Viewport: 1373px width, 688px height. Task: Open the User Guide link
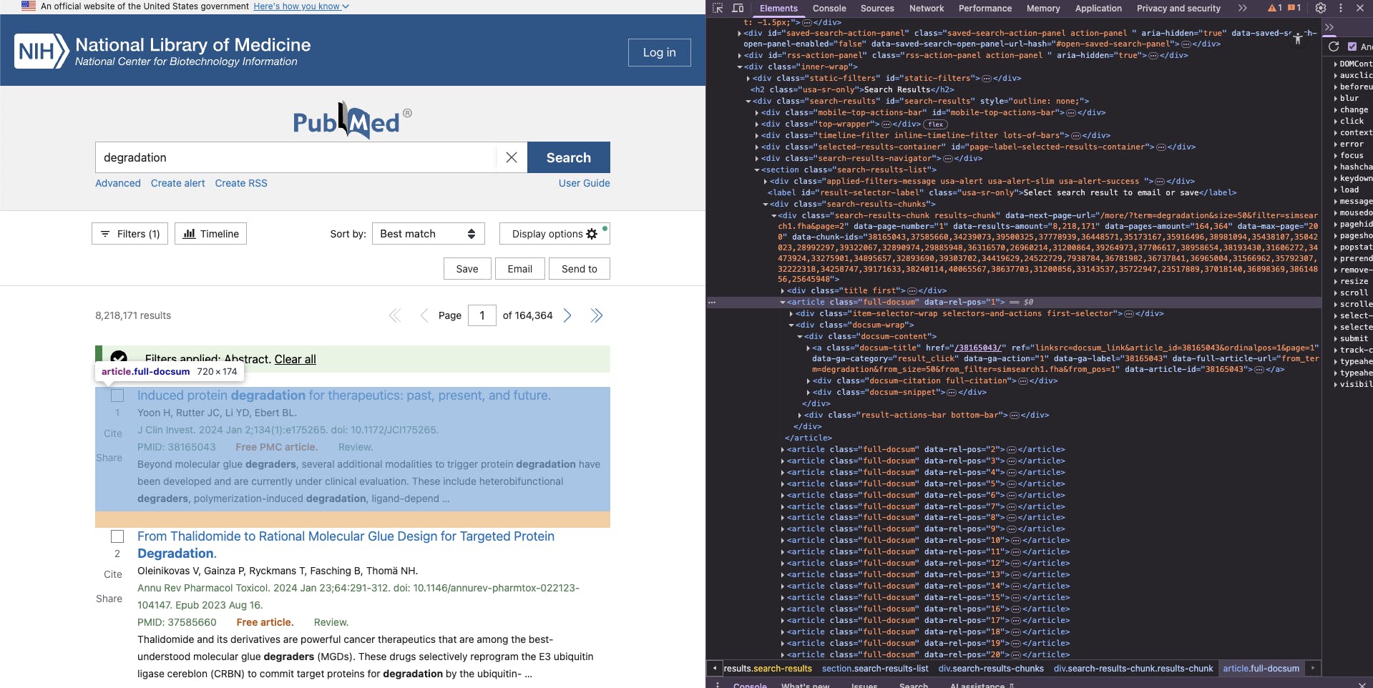(x=585, y=183)
